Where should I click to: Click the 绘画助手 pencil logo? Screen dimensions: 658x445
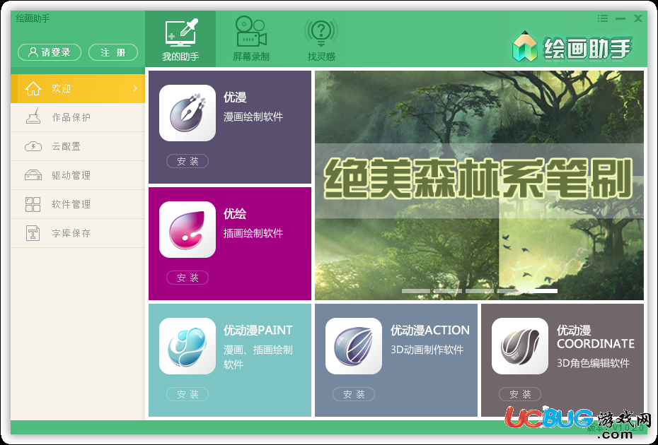[524, 47]
